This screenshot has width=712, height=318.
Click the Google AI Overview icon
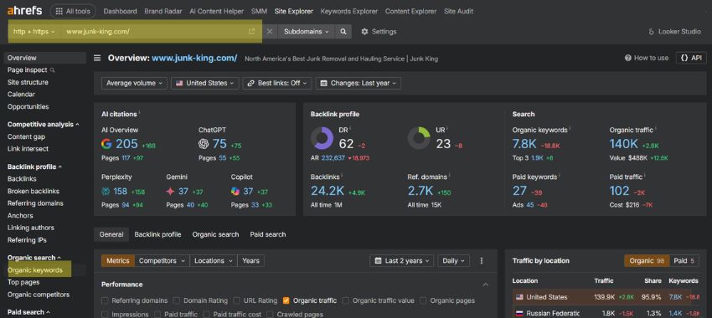[x=106, y=144]
